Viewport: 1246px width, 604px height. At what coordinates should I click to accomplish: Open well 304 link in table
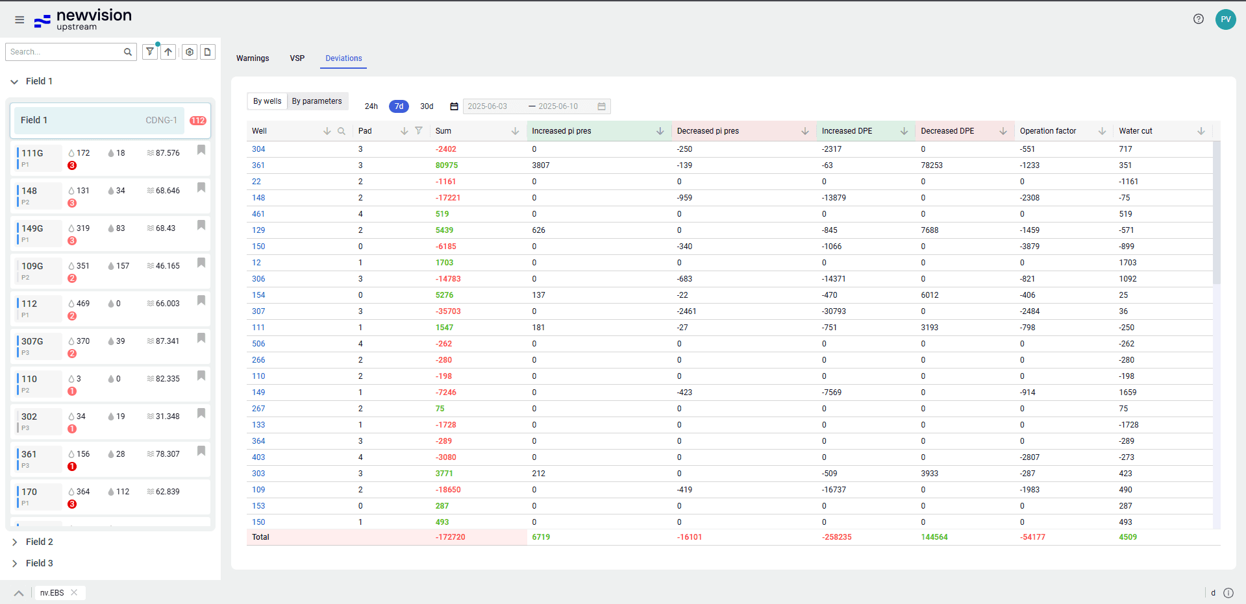pyautogui.click(x=258, y=149)
